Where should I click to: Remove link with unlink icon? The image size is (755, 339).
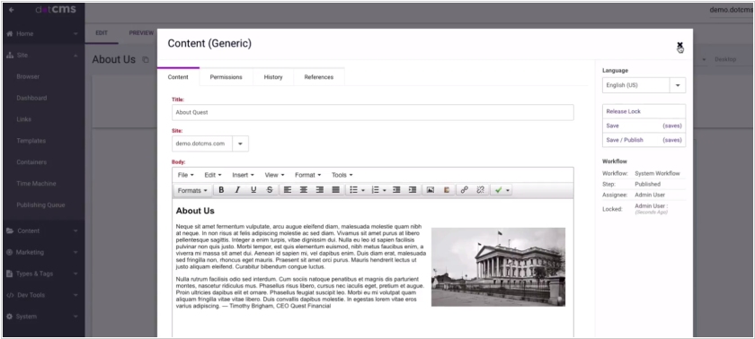[480, 190]
